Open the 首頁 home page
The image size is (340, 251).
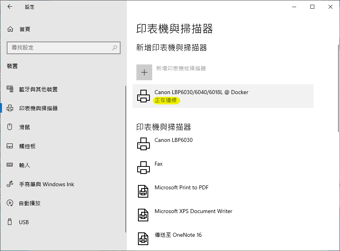click(x=25, y=29)
